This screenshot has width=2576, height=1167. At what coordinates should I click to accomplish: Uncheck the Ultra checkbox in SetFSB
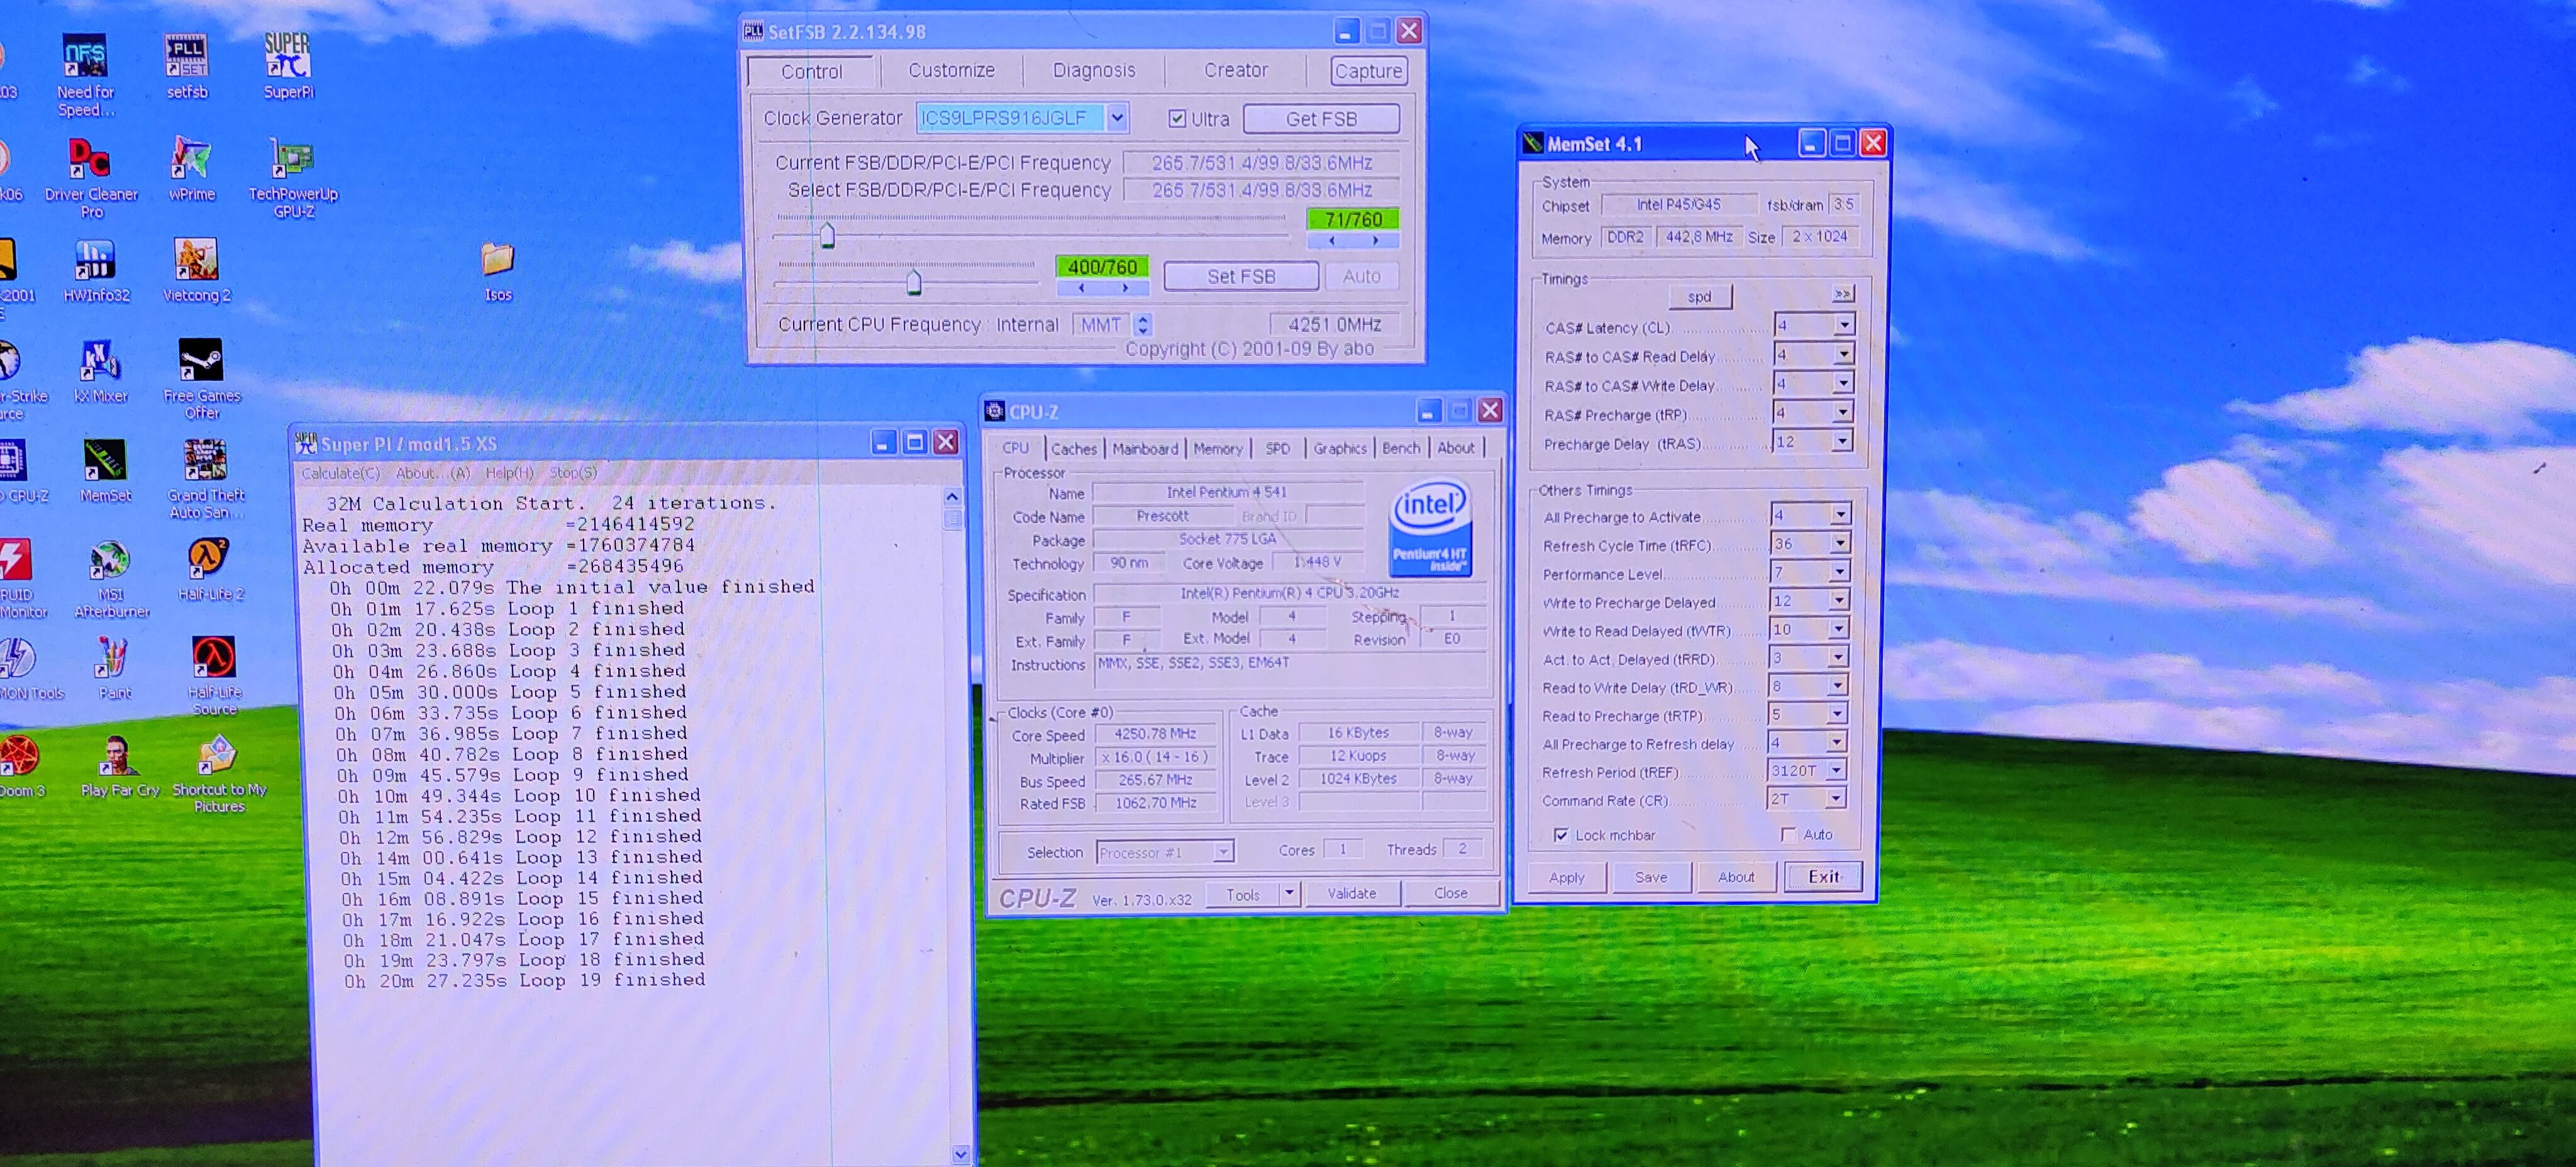(x=1177, y=119)
